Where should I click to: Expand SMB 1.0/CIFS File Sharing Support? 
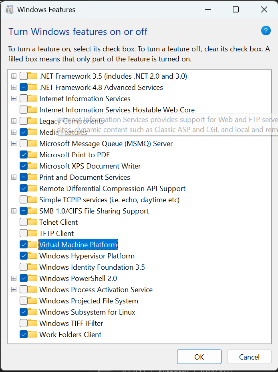[14, 211]
